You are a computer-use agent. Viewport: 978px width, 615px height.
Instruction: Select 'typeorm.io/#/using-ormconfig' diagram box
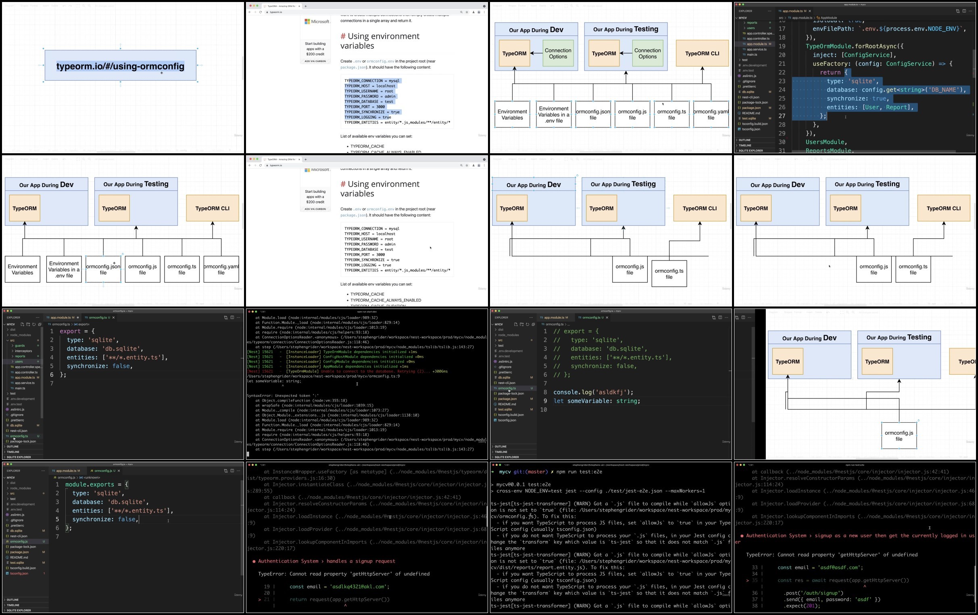[120, 65]
